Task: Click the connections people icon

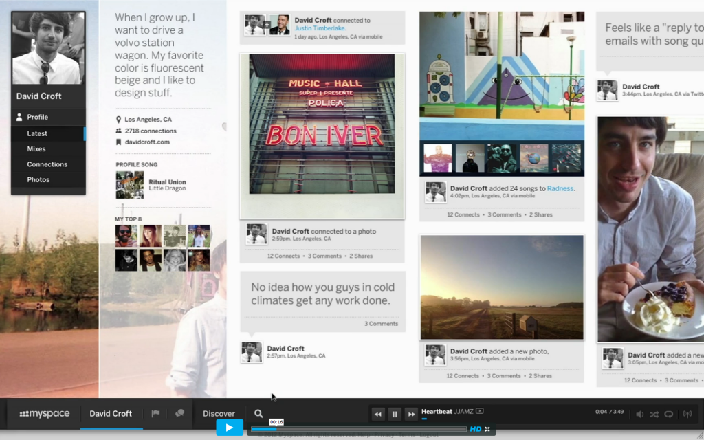Action: coord(118,131)
